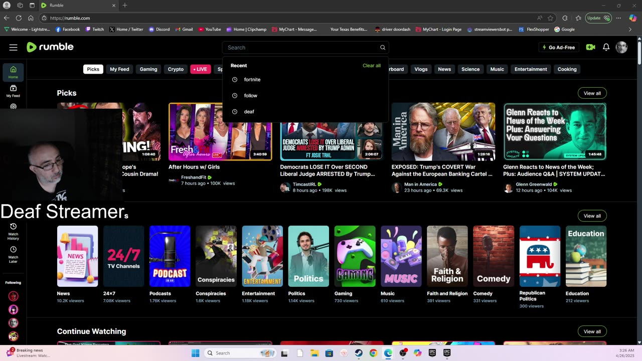Viewport: 642px width, 361px height.
Task: Open the YouTube bookmark
Action: tap(210, 30)
